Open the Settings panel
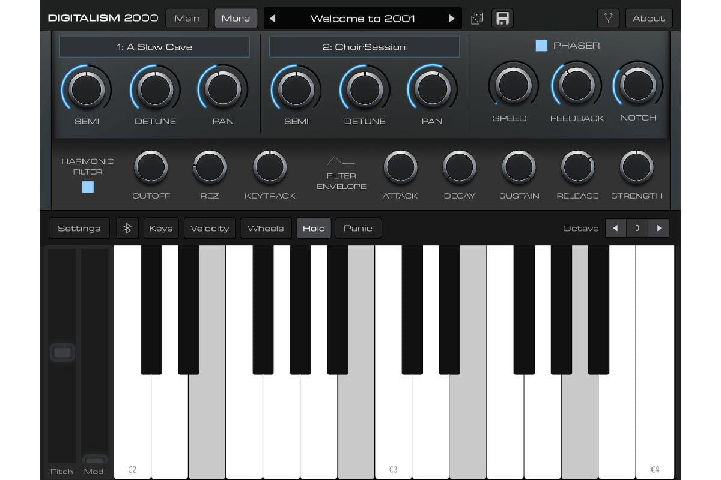The height and width of the screenshot is (480, 721). (79, 228)
